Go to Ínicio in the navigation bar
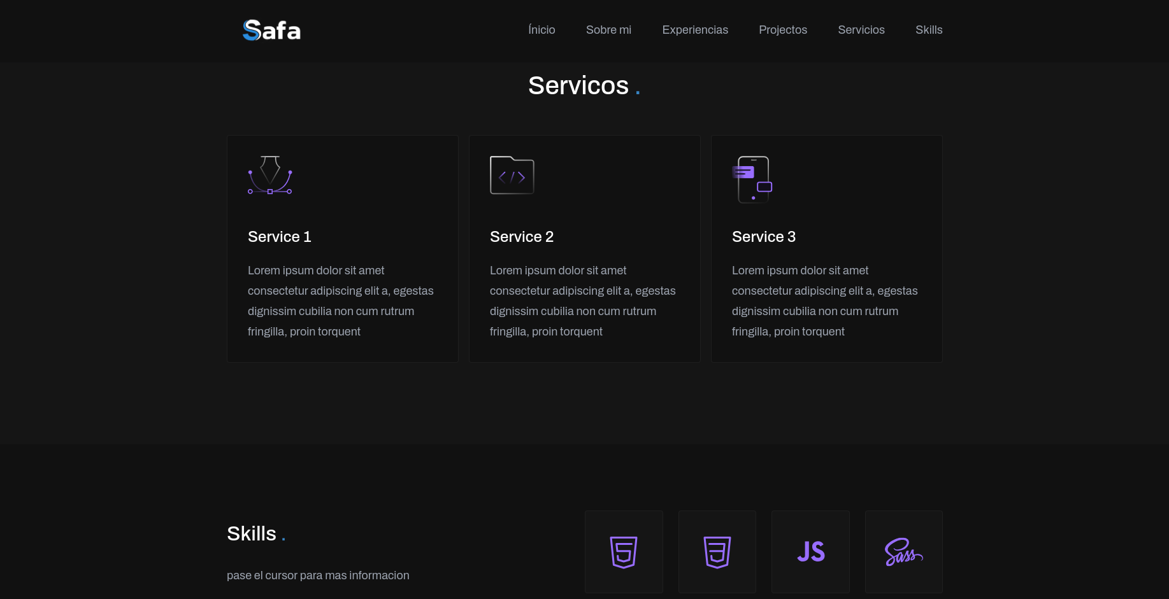Viewport: 1169px width, 599px height. pos(541,30)
